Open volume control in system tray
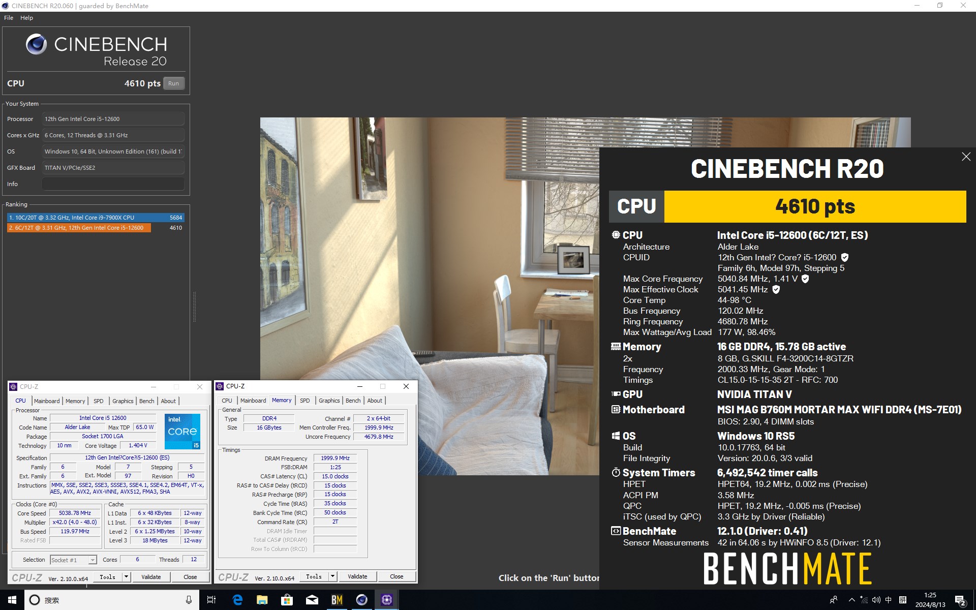 [876, 600]
